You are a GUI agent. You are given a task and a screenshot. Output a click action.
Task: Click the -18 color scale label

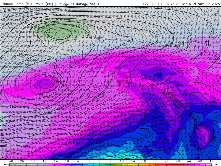pyautogui.click(x=43, y=161)
